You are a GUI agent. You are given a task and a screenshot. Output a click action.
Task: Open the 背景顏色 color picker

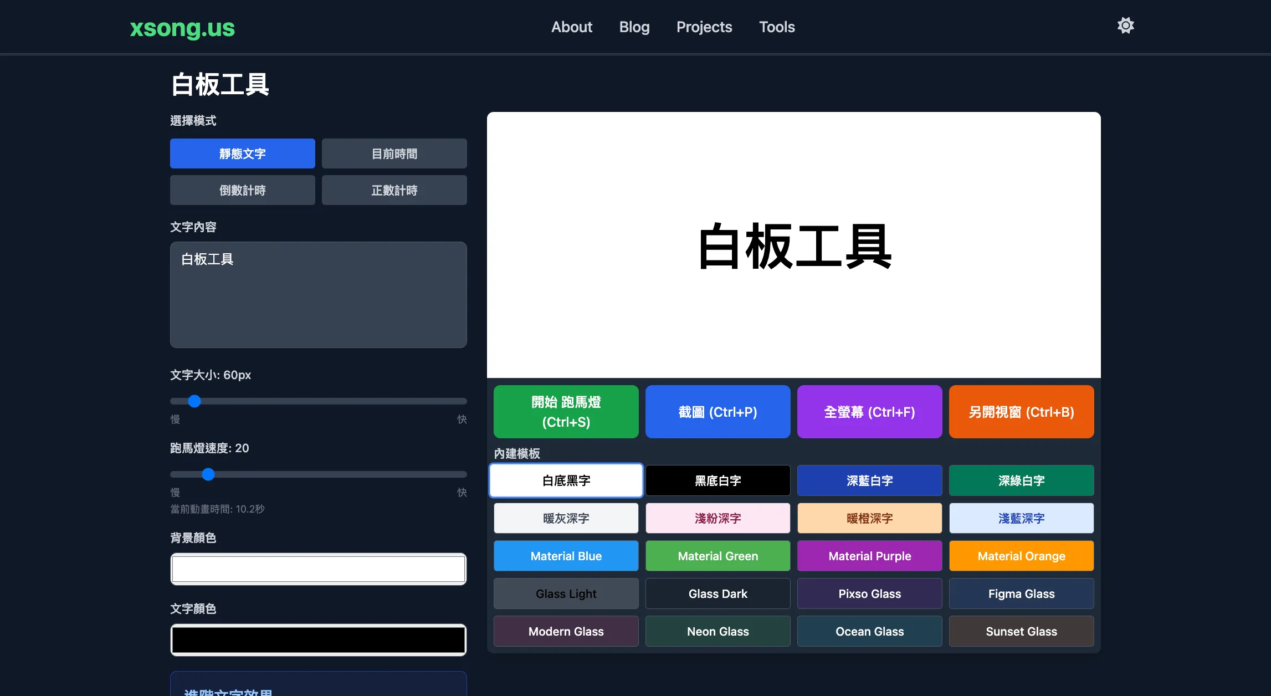[x=318, y=569]
